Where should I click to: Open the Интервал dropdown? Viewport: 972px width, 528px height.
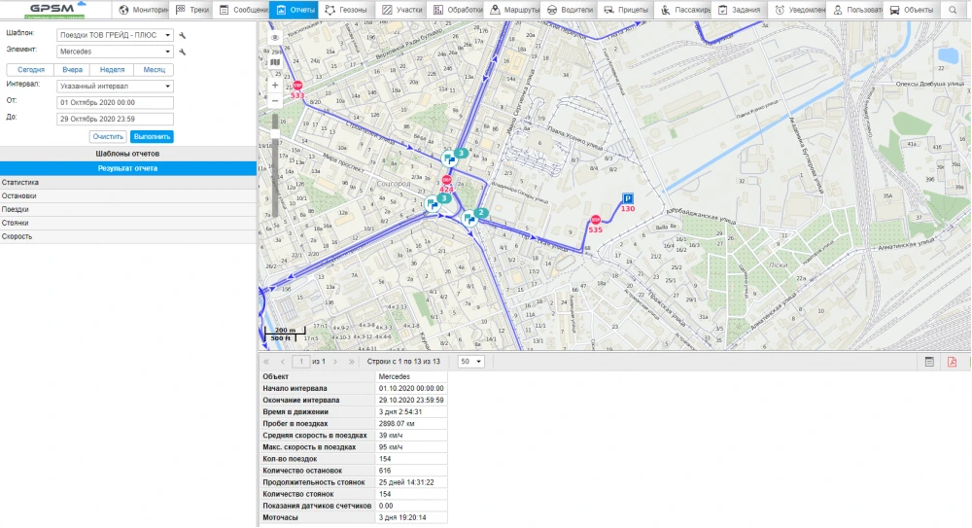click(115, 87)
